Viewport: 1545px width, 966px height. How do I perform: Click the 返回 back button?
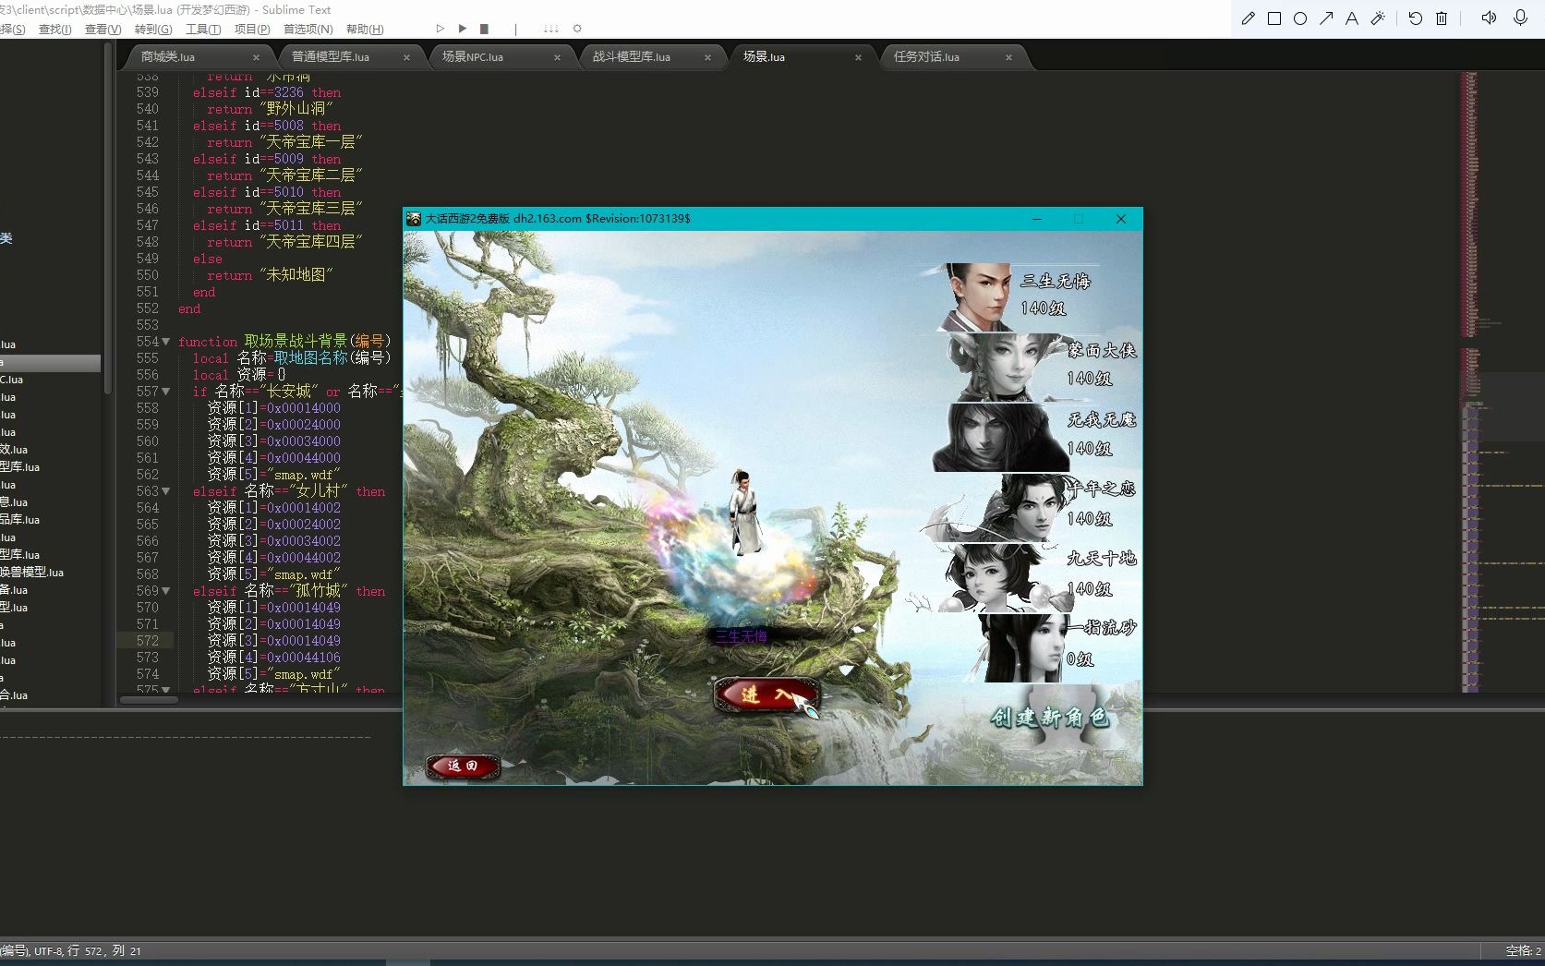[x=463, y=766]
